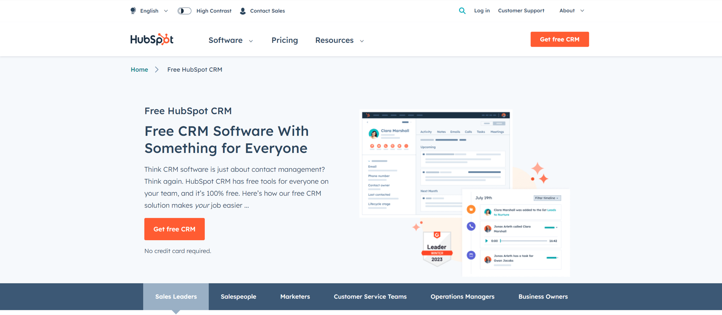Click the header Get free CRM button
Viewport: 722px width, 315px height.
coord(560,39)
